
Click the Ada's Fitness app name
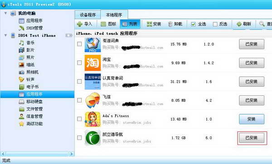click(x=116, y=116)
